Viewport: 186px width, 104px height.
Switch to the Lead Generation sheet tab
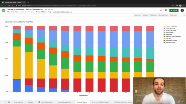[x=47, y=102]
